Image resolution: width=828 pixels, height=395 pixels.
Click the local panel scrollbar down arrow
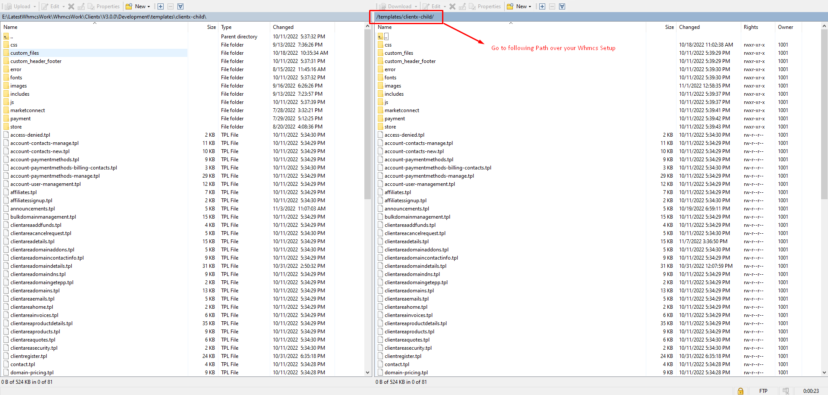(x=367, y=373)
